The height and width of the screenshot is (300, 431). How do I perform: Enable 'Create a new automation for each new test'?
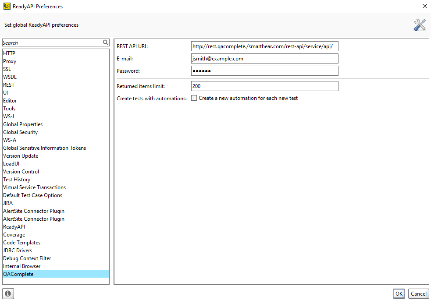194,98
